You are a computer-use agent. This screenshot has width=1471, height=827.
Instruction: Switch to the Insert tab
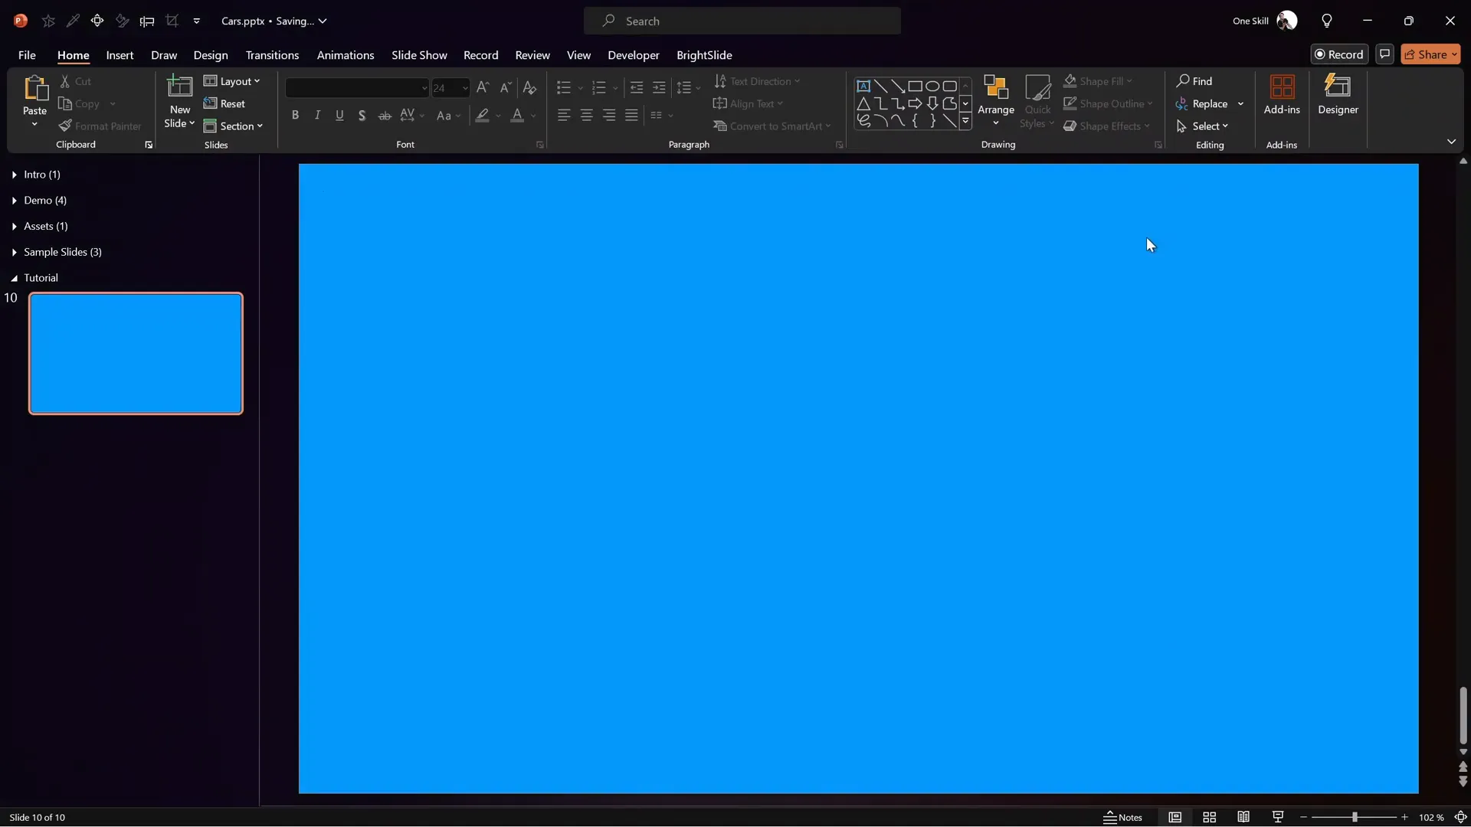tap(120, 55)
